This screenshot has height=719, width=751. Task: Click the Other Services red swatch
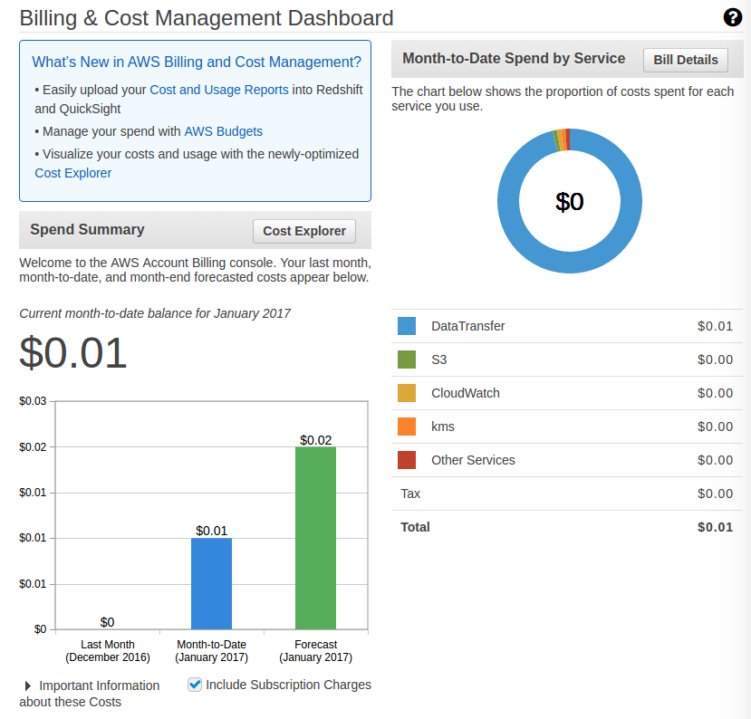407,460
